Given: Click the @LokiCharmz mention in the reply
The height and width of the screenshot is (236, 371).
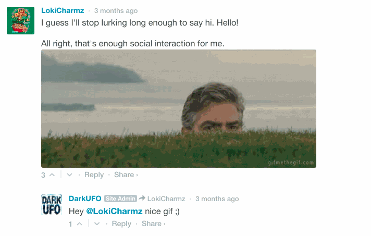Looking at the screenshot, I should (114, 211).
